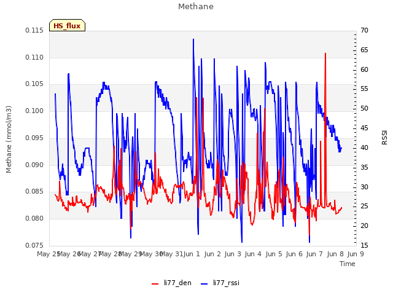
Task: Click the RSSI 35 tick label
Action: (364, 167)
